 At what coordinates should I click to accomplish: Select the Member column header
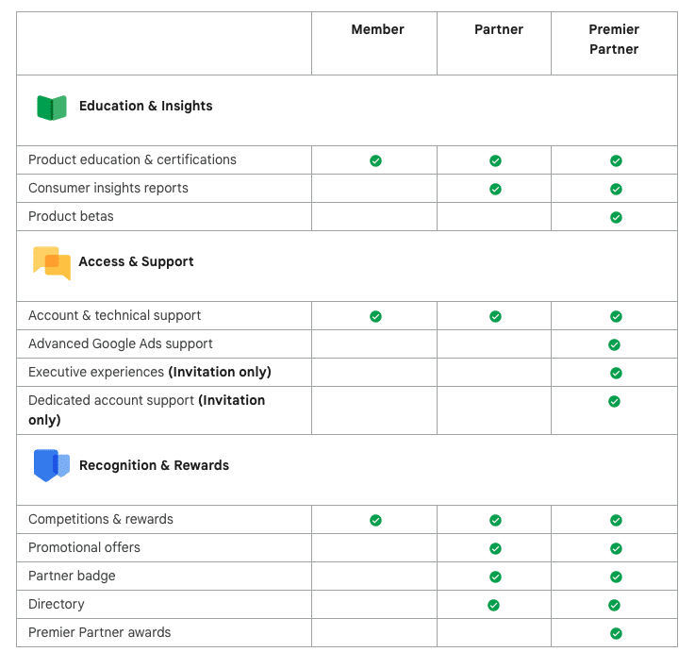(377, 29)
